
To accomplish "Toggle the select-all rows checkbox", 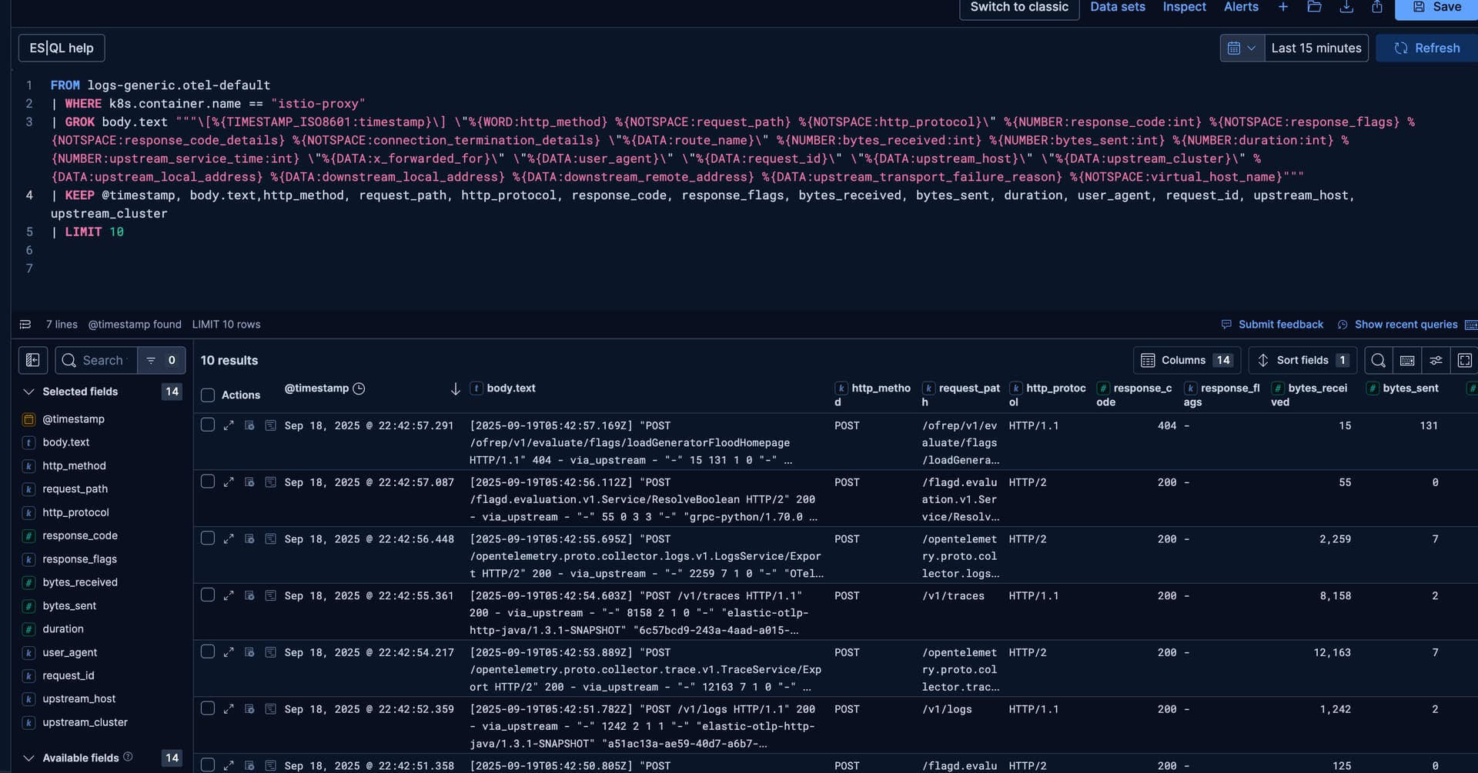I will (208, 395).
